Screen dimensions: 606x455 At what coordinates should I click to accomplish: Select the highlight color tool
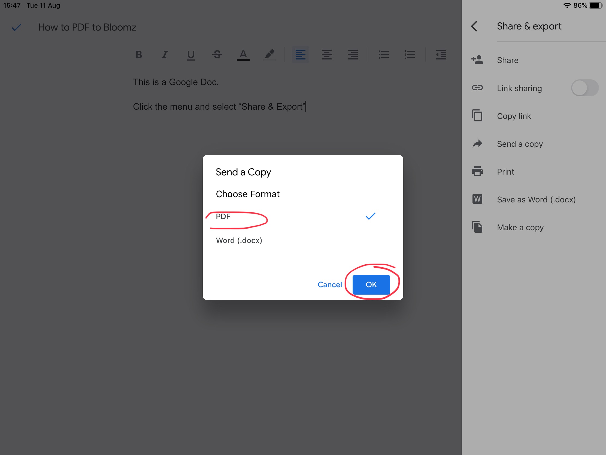click(269, 55)
